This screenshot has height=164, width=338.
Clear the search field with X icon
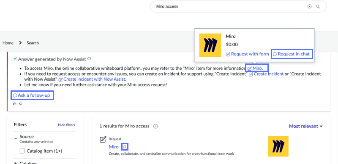310,6
